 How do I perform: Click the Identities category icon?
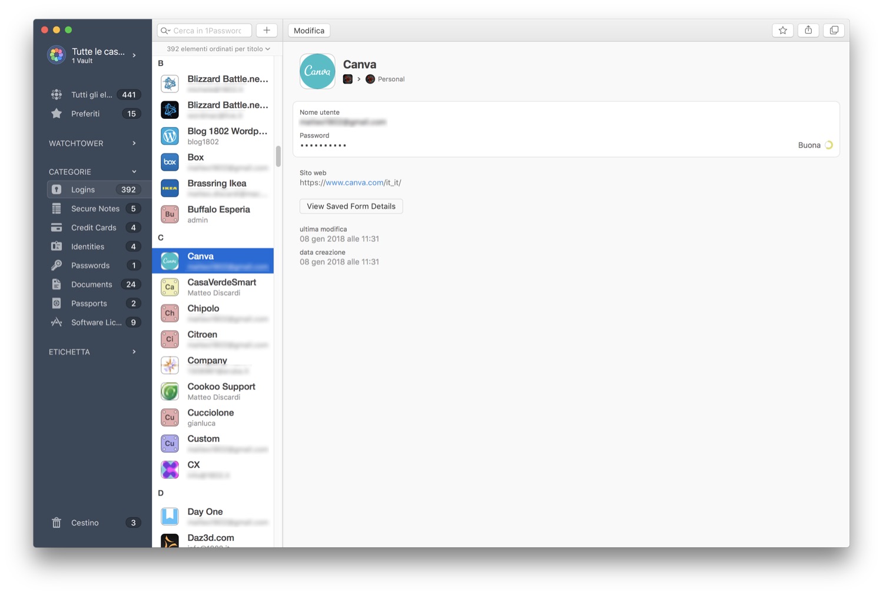(57, 247)
